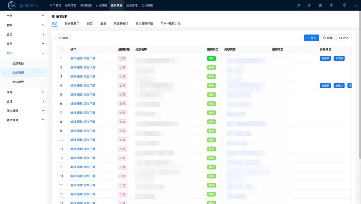Switch to the 雇员 tab
Image resolution: width=361 pixels, height=204 pixels.
(103, 24)
